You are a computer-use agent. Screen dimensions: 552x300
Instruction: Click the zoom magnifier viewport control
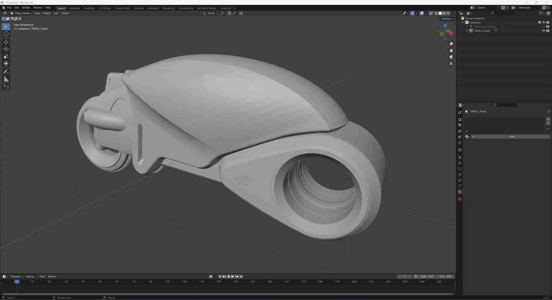pyautogui.click(x=451, y=44)
